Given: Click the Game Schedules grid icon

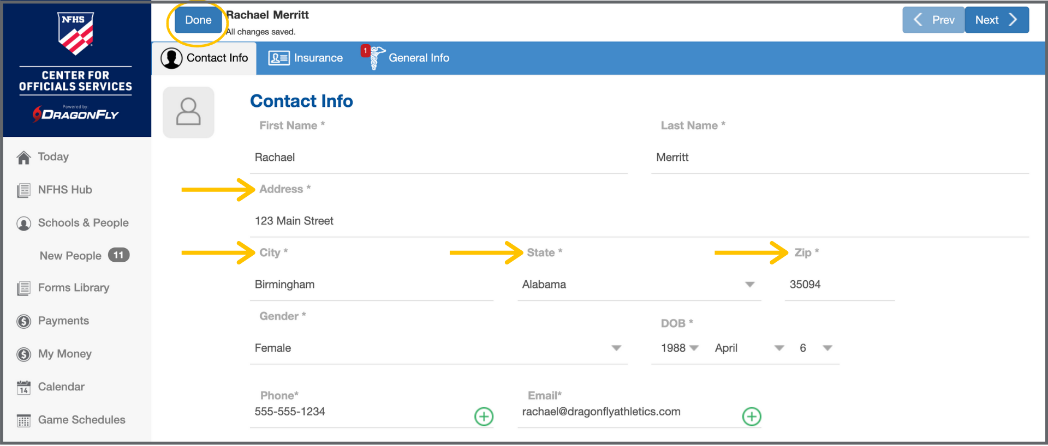Looking at the screenshot, I should (x=23, y=420).
